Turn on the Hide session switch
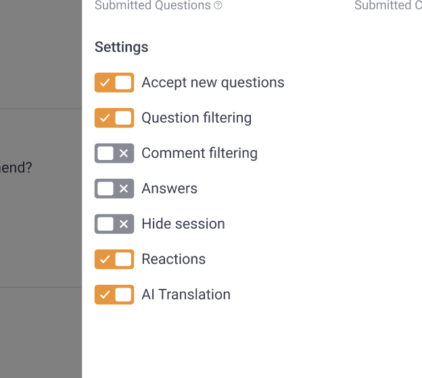422x378 pixels. coord(114,224)
